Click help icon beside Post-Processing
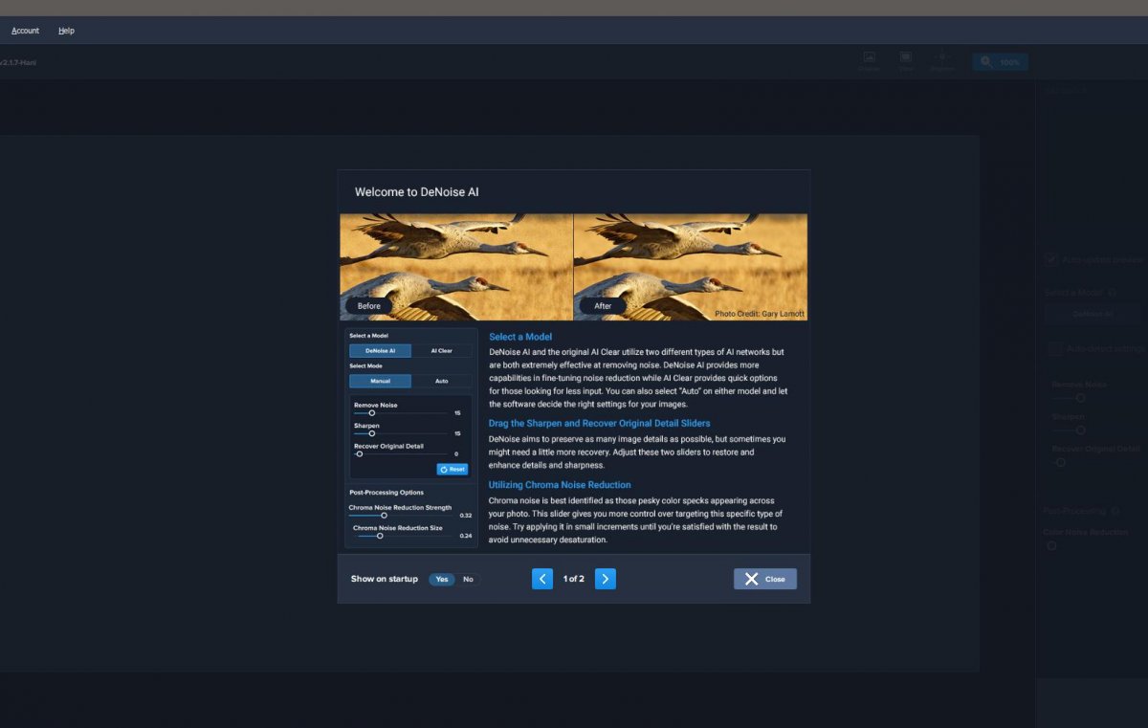The width and height of the screenshot is (1148, 728). click(x=1115, y=511)
